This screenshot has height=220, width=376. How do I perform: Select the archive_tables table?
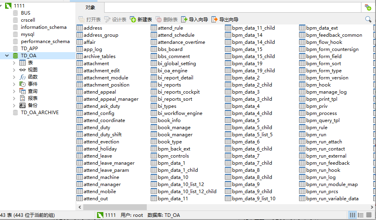coord(99,56)
